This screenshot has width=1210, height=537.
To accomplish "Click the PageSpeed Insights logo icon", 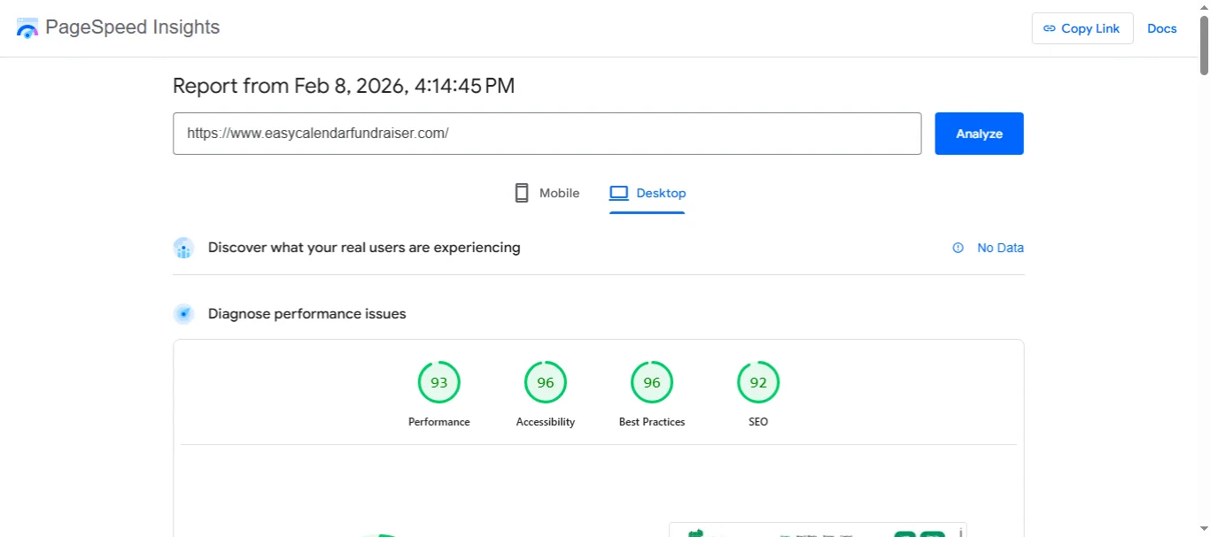I will pyautogui.click(x=27, y=28).
